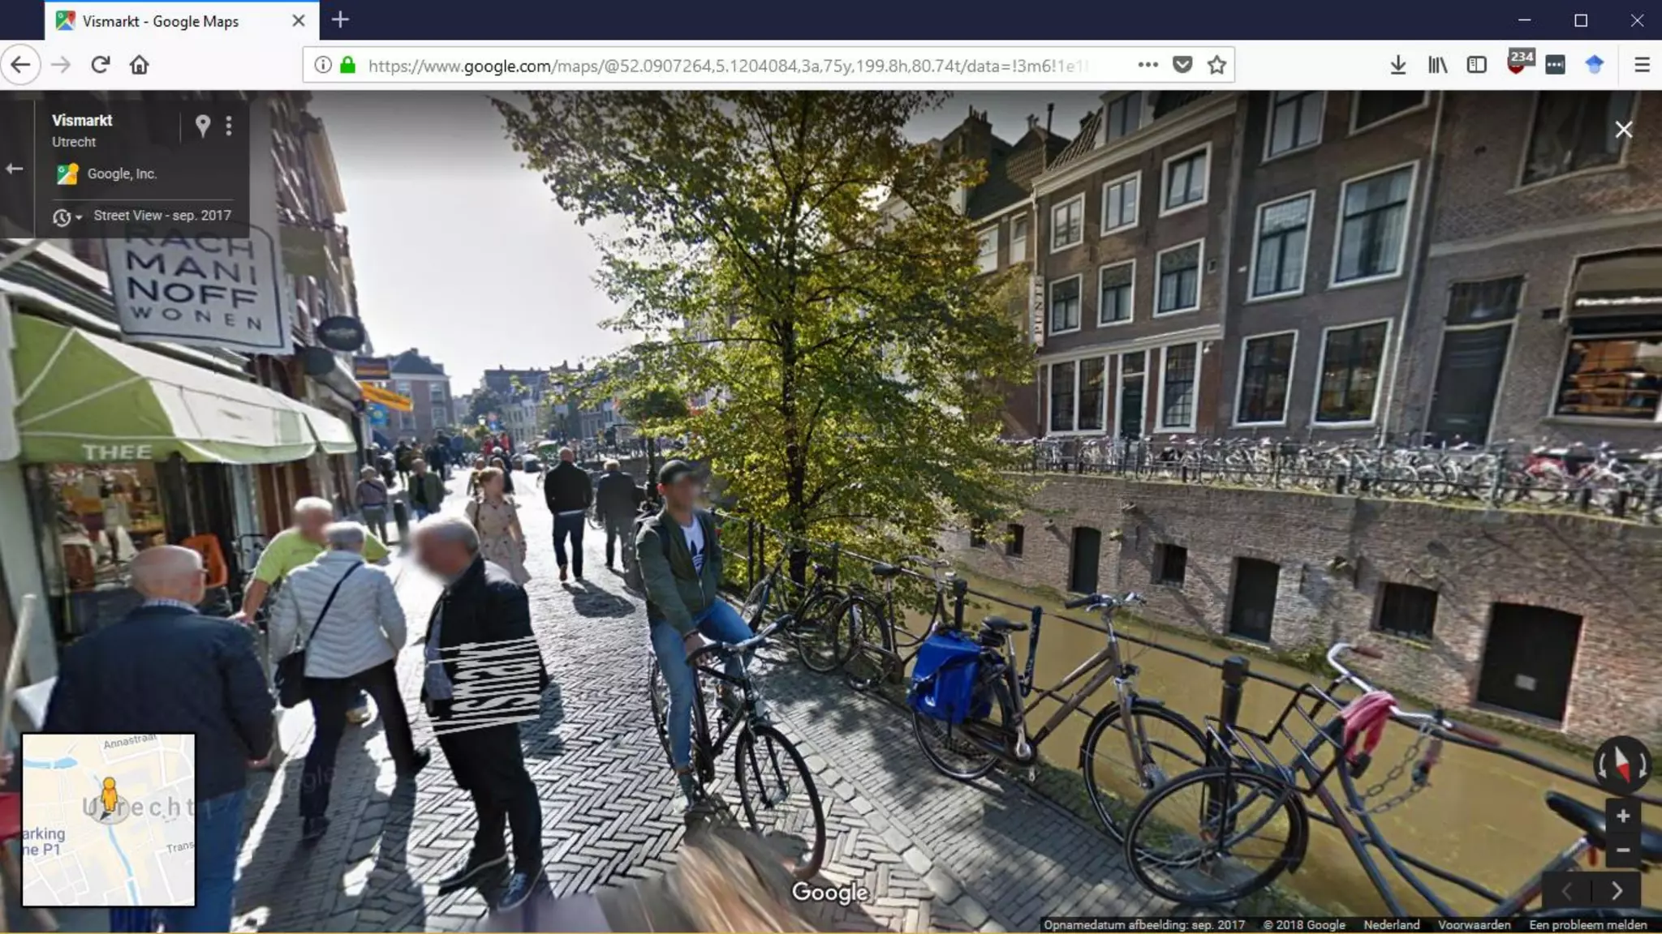Open the Street View time-travel history dropdown
Screen dimensions: 1662x934
coord(67,217)
